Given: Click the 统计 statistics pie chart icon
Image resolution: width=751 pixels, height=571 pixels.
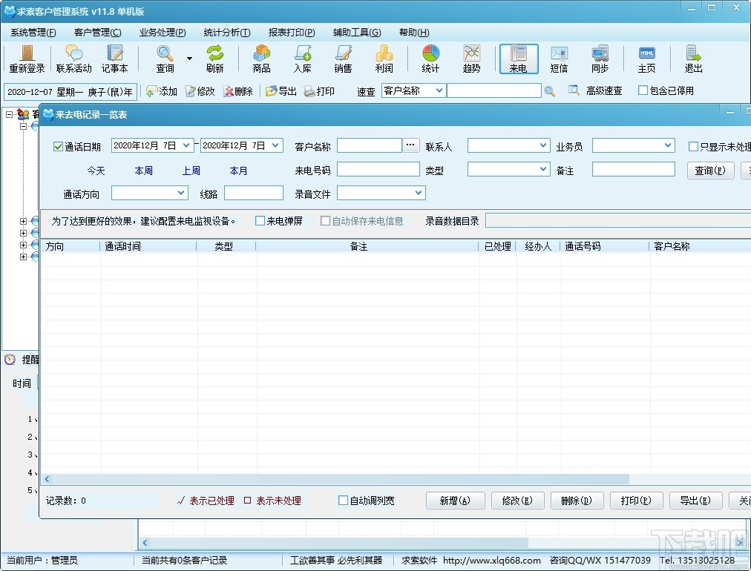Looking at the screenshot, I should (430, 59).
